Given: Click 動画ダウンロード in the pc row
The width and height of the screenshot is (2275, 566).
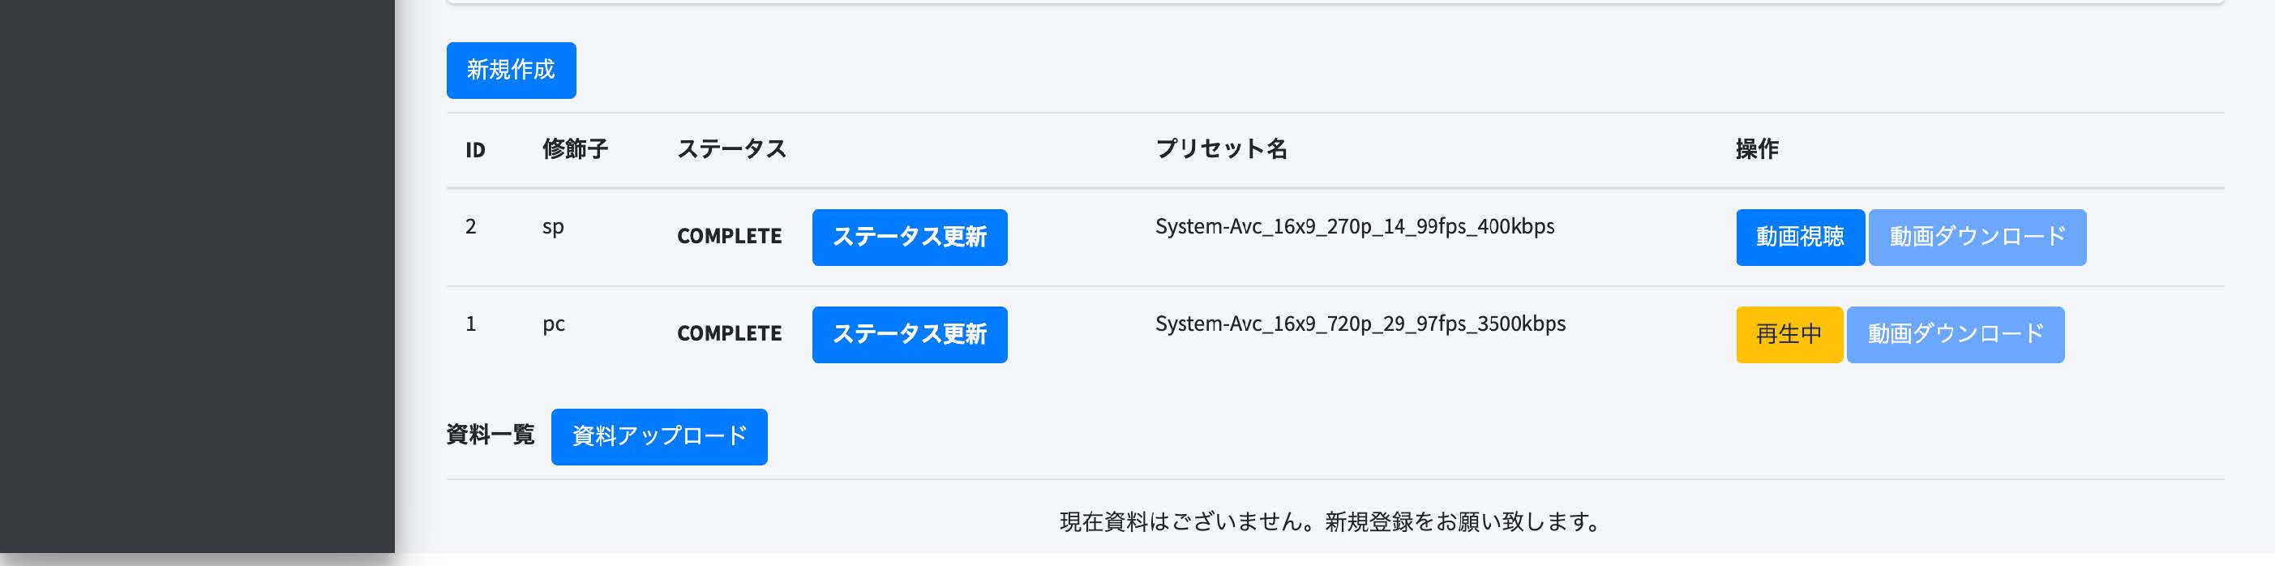Looking at the screenshot, I should click(1955, 334).
